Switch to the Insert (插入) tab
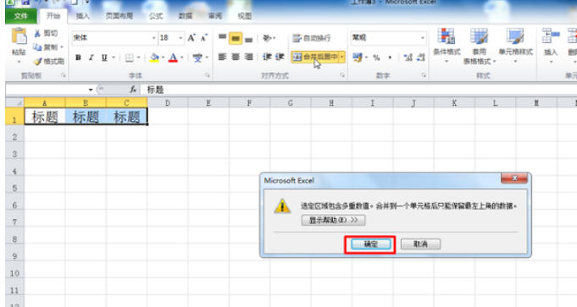This screenshot has width=577, height=307. click(x=83, y=16)
